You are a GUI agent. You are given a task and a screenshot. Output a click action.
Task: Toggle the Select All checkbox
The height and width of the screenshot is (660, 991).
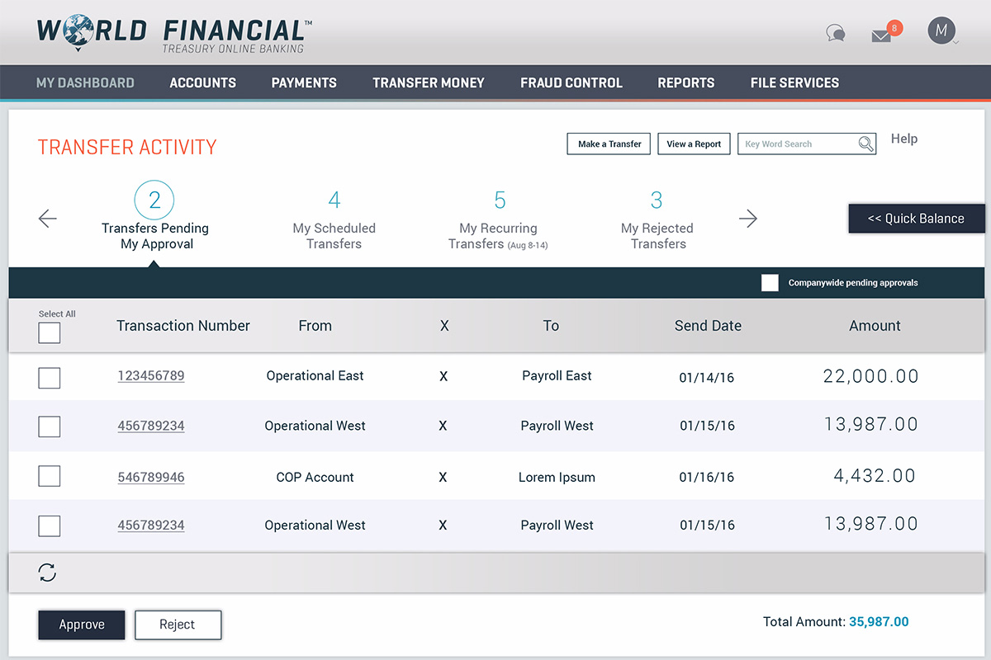tap(50, 332)
